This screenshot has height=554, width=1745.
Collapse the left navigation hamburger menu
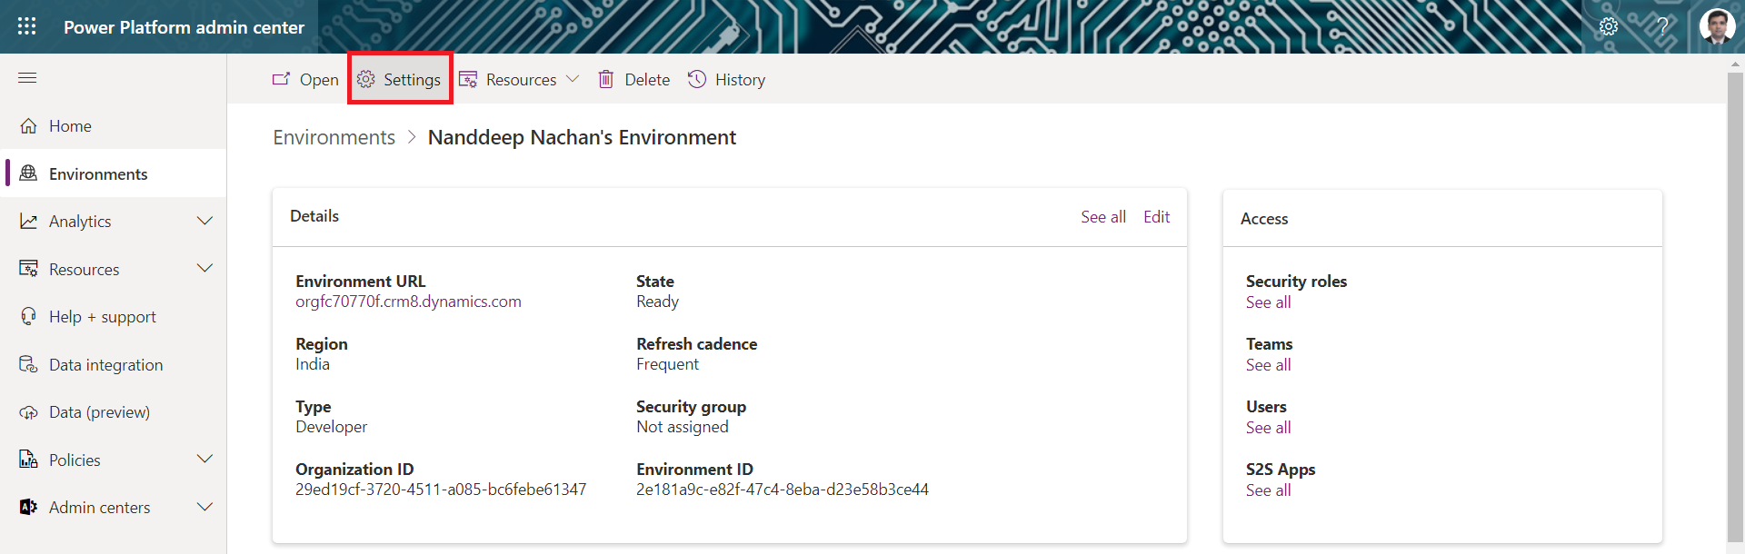(27, 78)
